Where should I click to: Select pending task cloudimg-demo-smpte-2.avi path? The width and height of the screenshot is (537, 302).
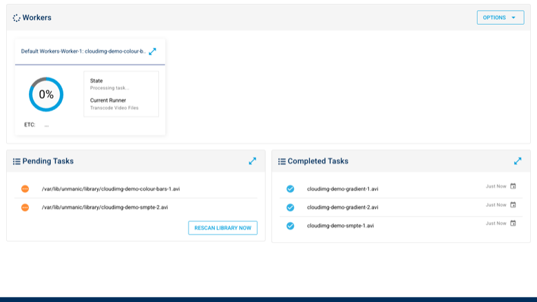click(105, 207)
